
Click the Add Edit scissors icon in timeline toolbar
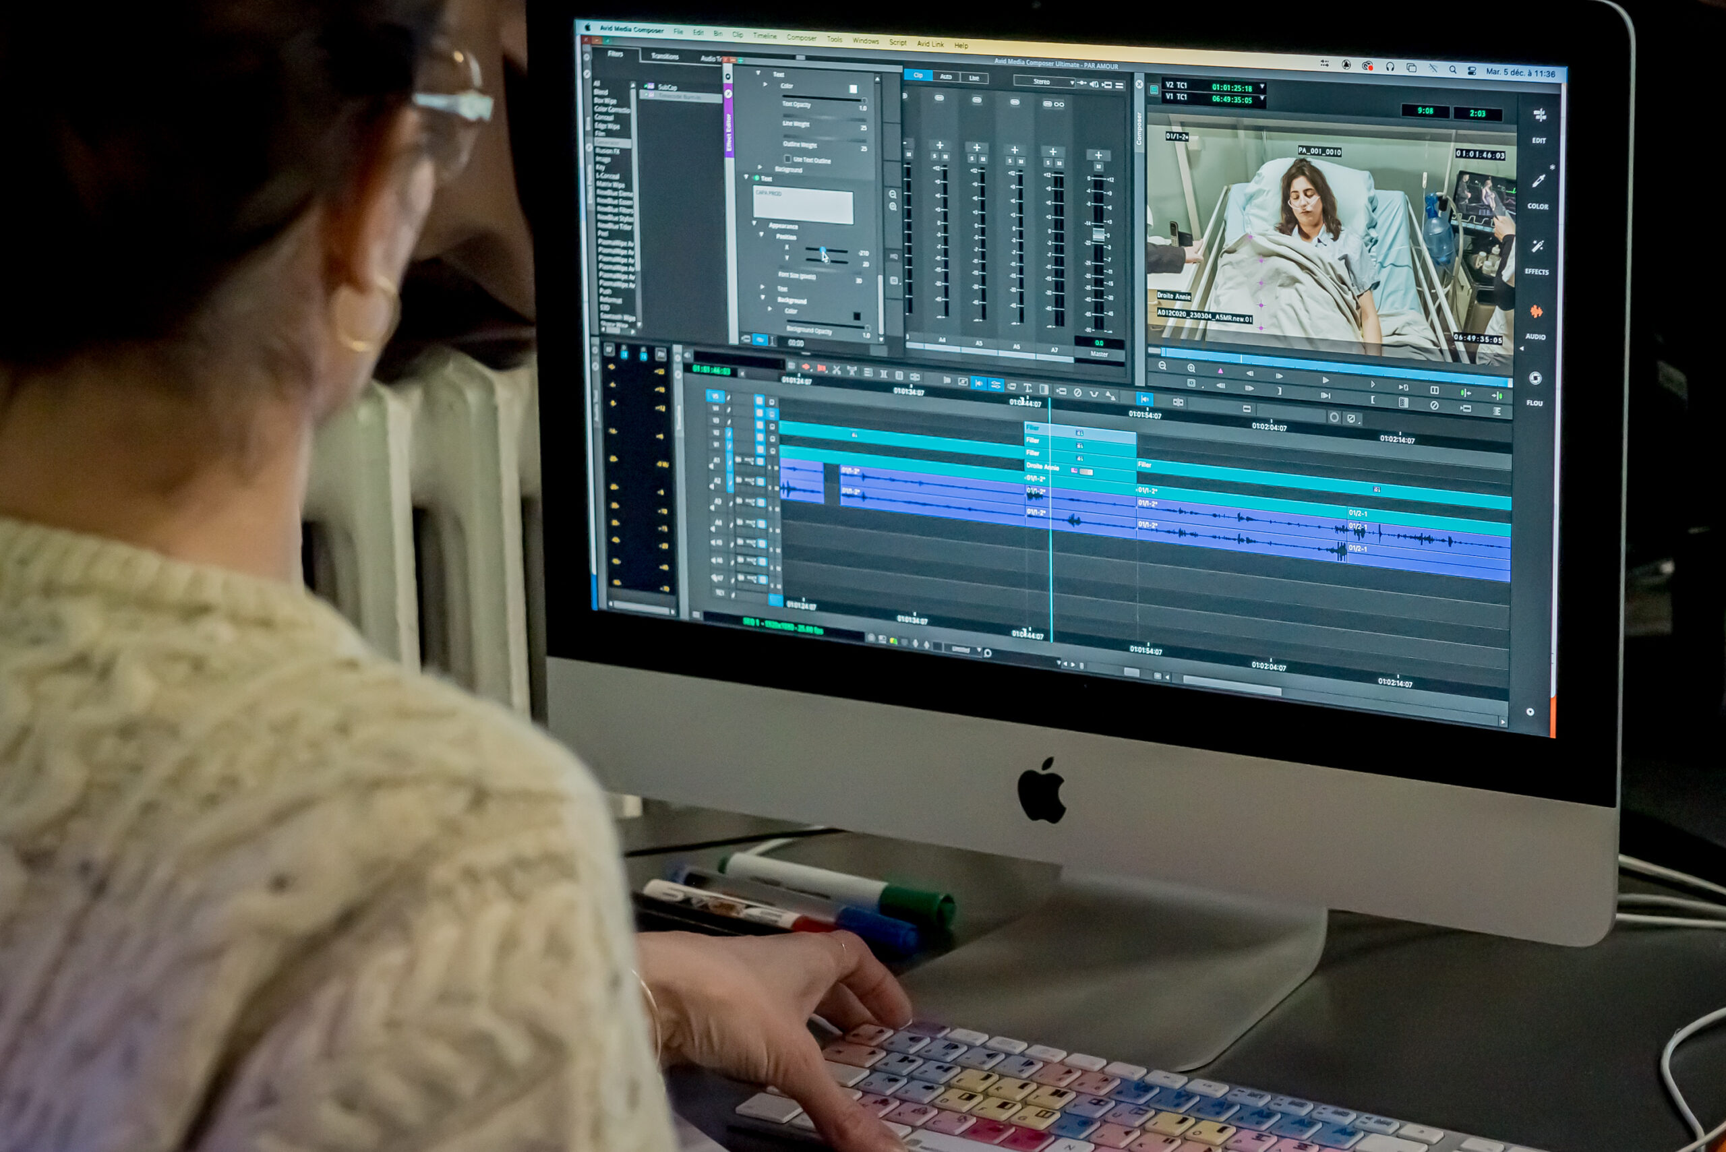(x=836, y=369)
